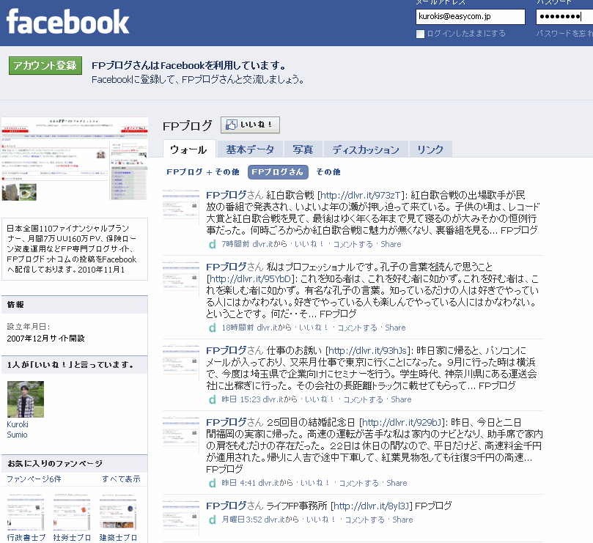Select the FPブログ + その他 wall filter
Viewport: 593px width, 543px height.
point(203,172)
